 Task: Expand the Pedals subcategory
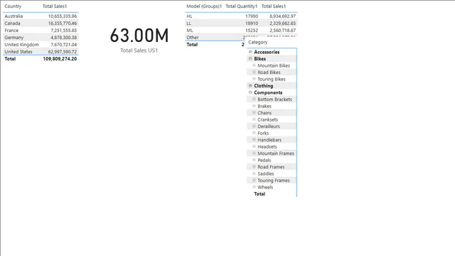pos(254,160)
